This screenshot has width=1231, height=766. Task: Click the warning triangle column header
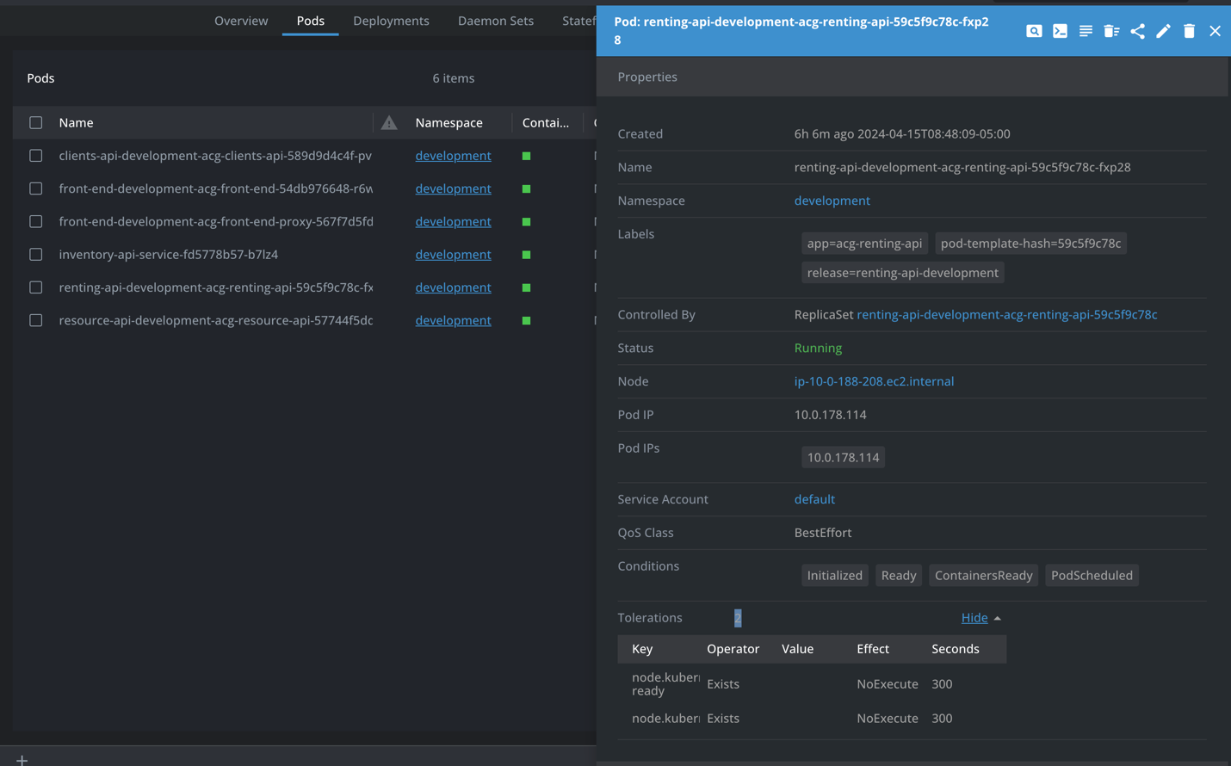(389, 122)
